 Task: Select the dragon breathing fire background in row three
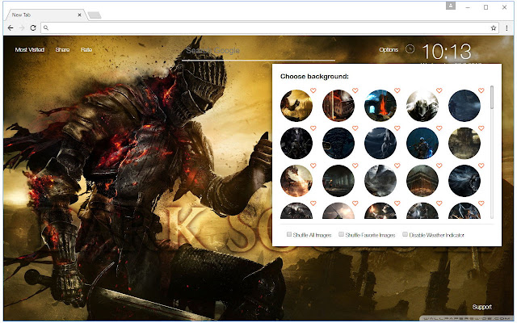click(296, 181)
